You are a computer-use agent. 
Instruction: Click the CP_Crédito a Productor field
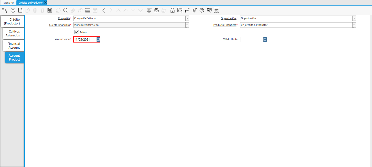[296, 25]
